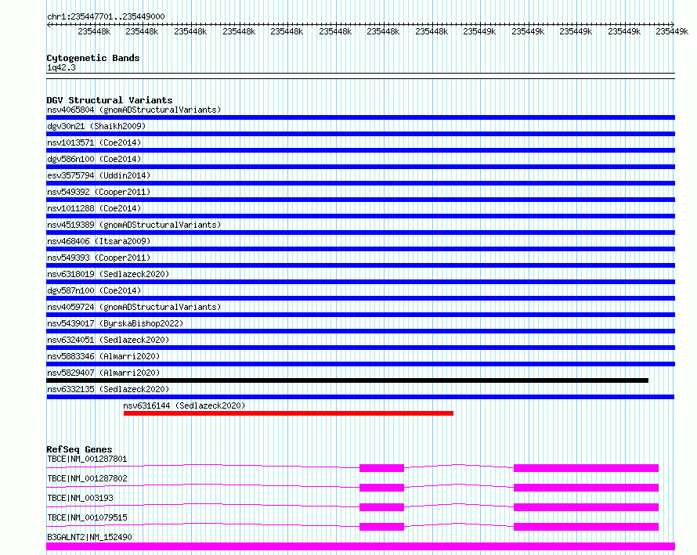Click the blue bar under nsv6332135
The width and height of the screenshot is (697, 555).
click(x=360, y=397)
